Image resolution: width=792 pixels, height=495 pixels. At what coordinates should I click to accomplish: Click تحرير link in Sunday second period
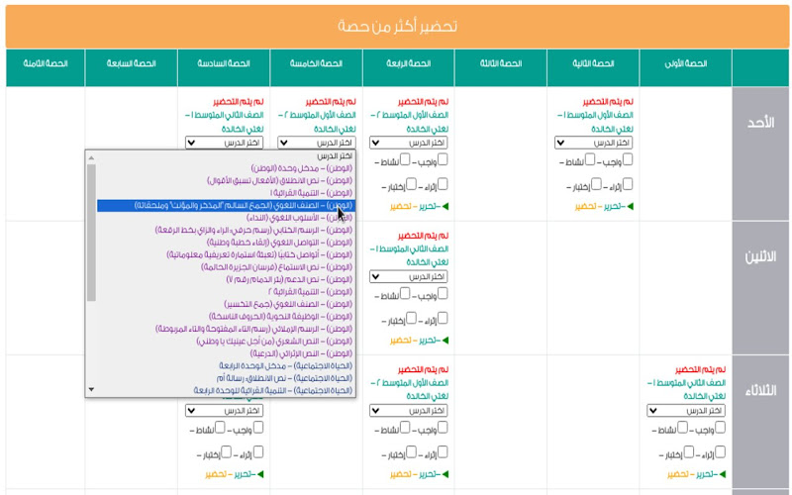pos(613,206)
